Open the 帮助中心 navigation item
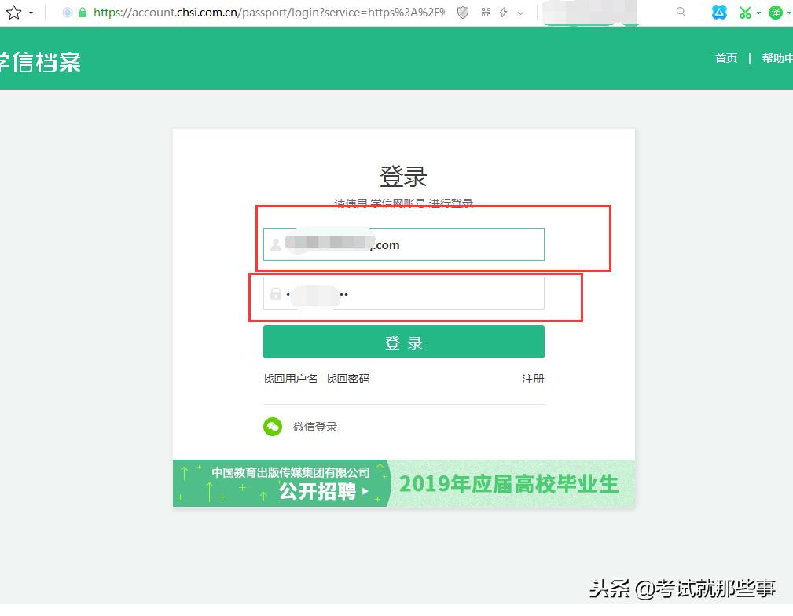The width and height of the screenshot is (793, 616). (777, 58)
